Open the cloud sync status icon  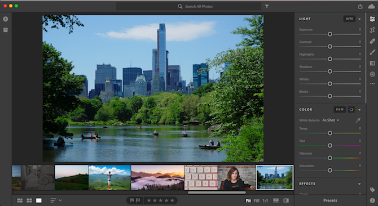(371, 7)
